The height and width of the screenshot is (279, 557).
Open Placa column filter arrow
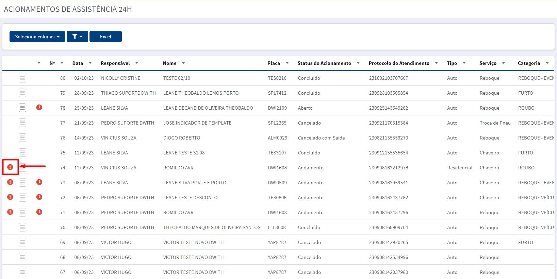287,63
